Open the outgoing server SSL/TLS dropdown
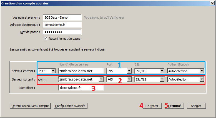Image resolution: width=216 pixels, height=118 pixels. pos(162,79)
